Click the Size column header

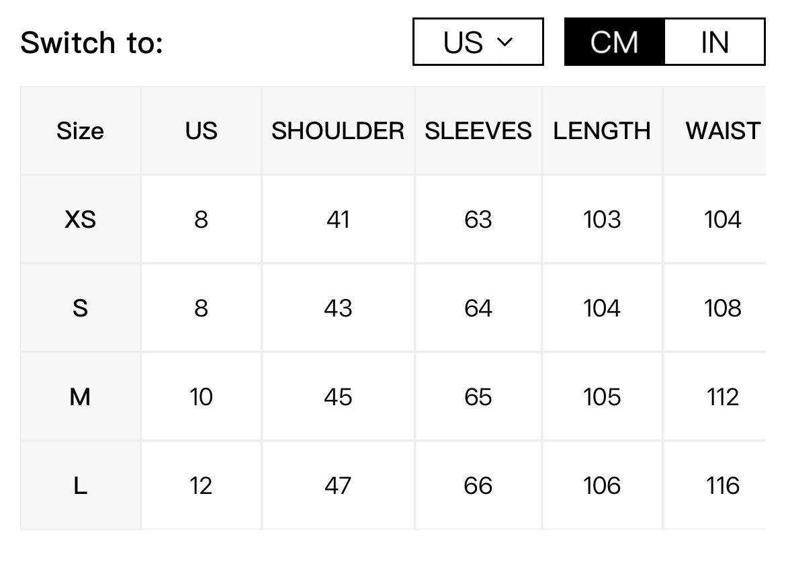tap(80, 131)
